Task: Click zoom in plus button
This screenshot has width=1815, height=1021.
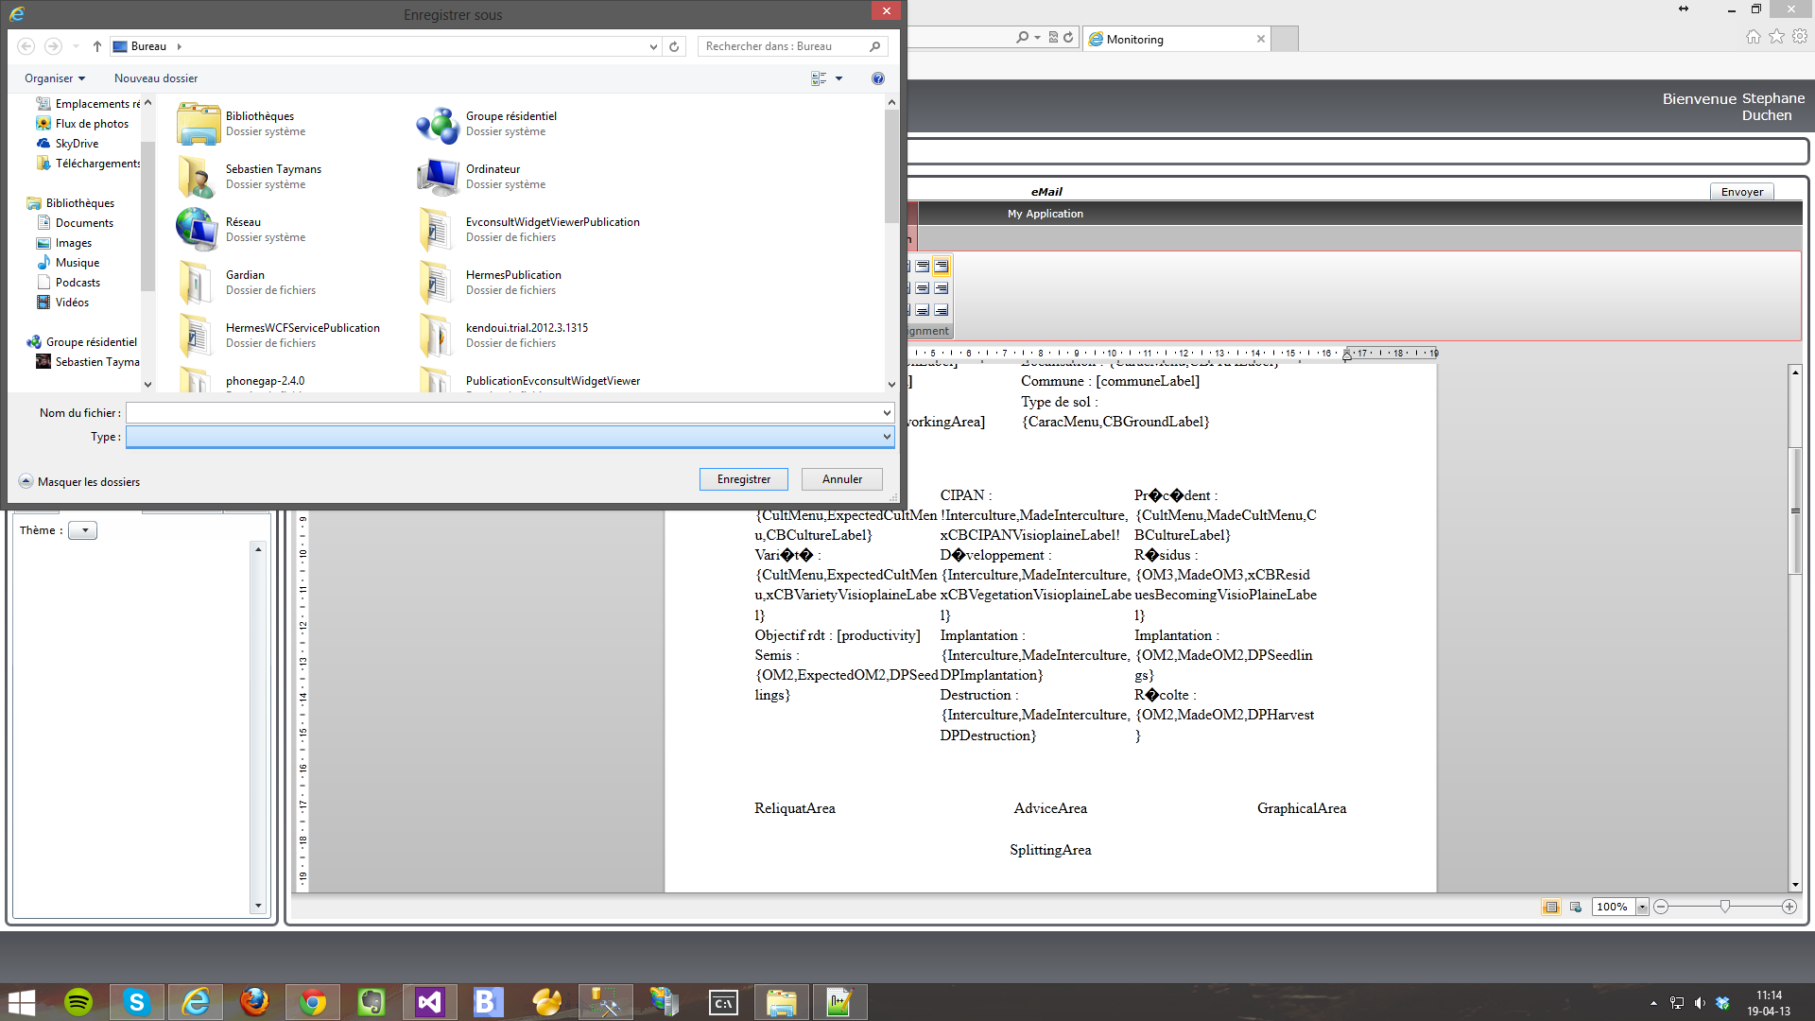Action: (x=1789, y=907)
